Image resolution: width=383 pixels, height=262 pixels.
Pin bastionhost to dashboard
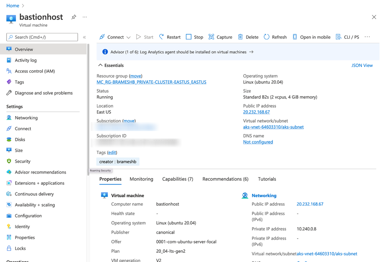click(74, 17)
